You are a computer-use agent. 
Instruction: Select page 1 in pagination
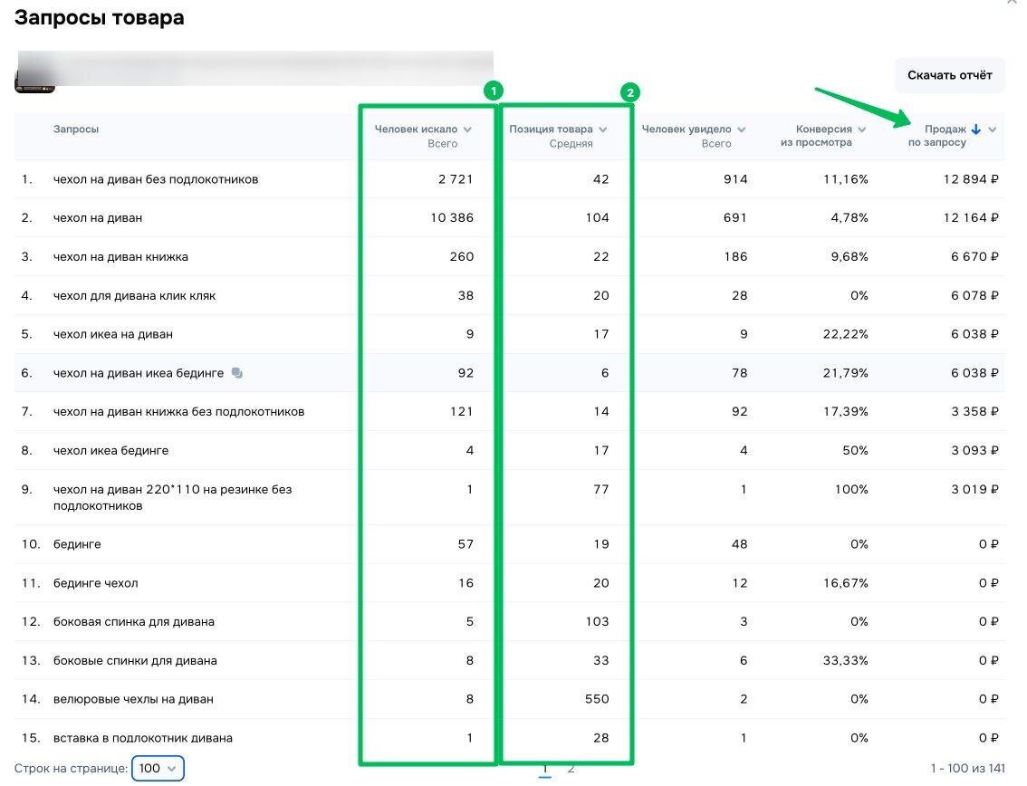click(x=545, y=770)
